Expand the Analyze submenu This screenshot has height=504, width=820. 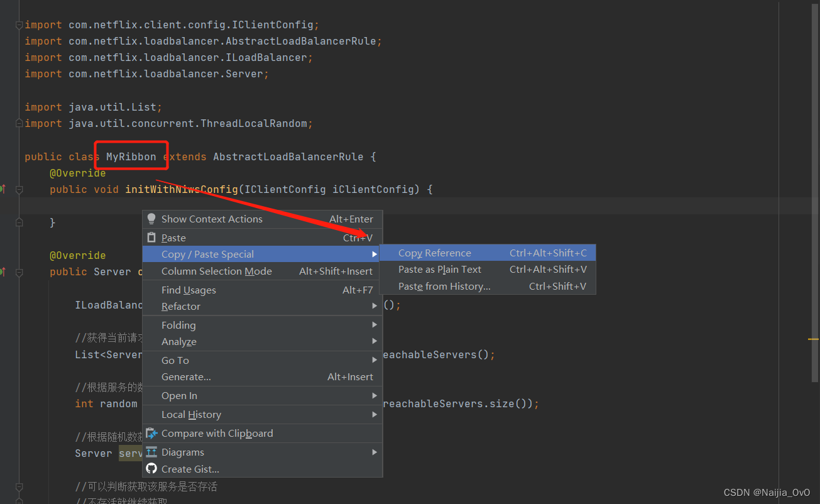coord(374,341)
